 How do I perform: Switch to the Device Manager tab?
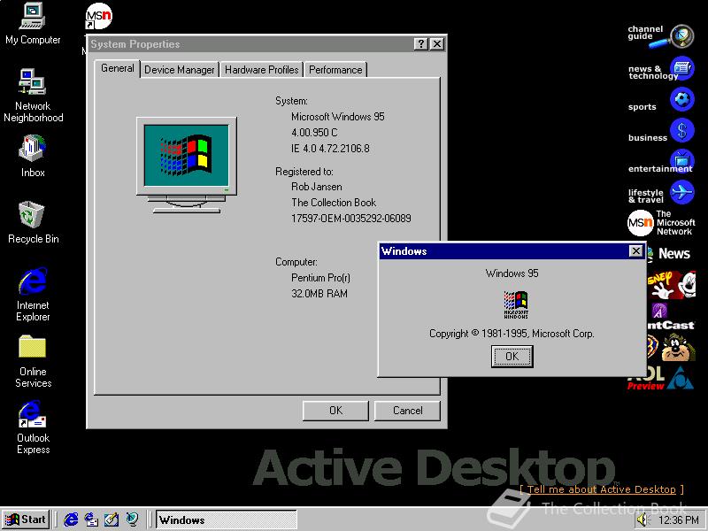tap(180, 70)
